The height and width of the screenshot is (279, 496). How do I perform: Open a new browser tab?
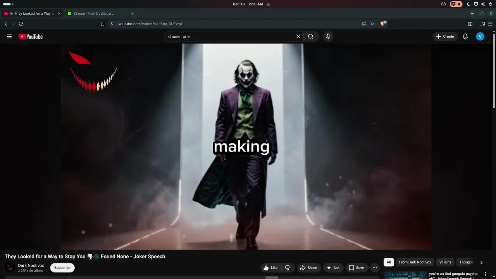[132, 14]
